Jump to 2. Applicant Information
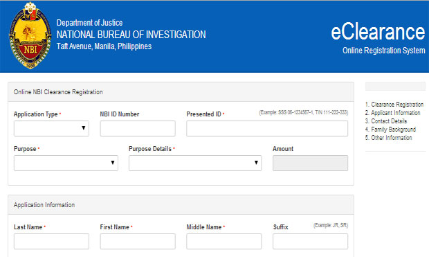 click(392, 113)
